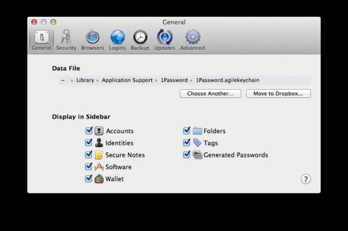Click the Software label text
The height and width of the screenshot is (231, 348).
(x=118, y=167)
